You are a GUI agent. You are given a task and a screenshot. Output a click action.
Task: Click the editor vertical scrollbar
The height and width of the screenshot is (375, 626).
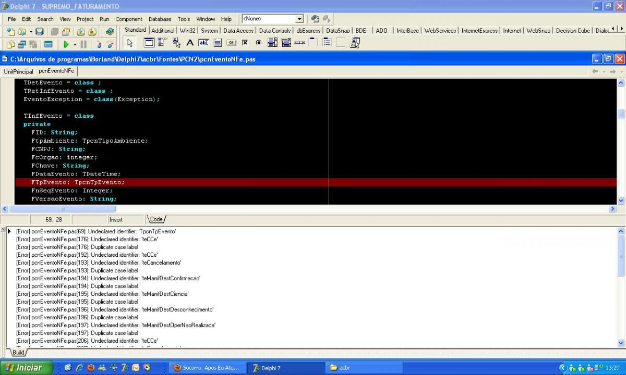[x=621, y=141]
